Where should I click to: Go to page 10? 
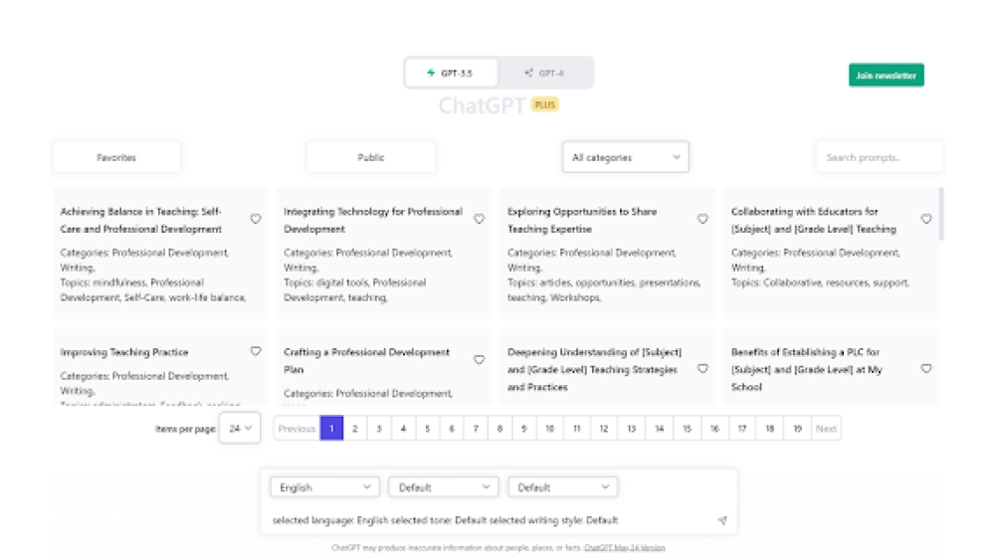[550, 429]
